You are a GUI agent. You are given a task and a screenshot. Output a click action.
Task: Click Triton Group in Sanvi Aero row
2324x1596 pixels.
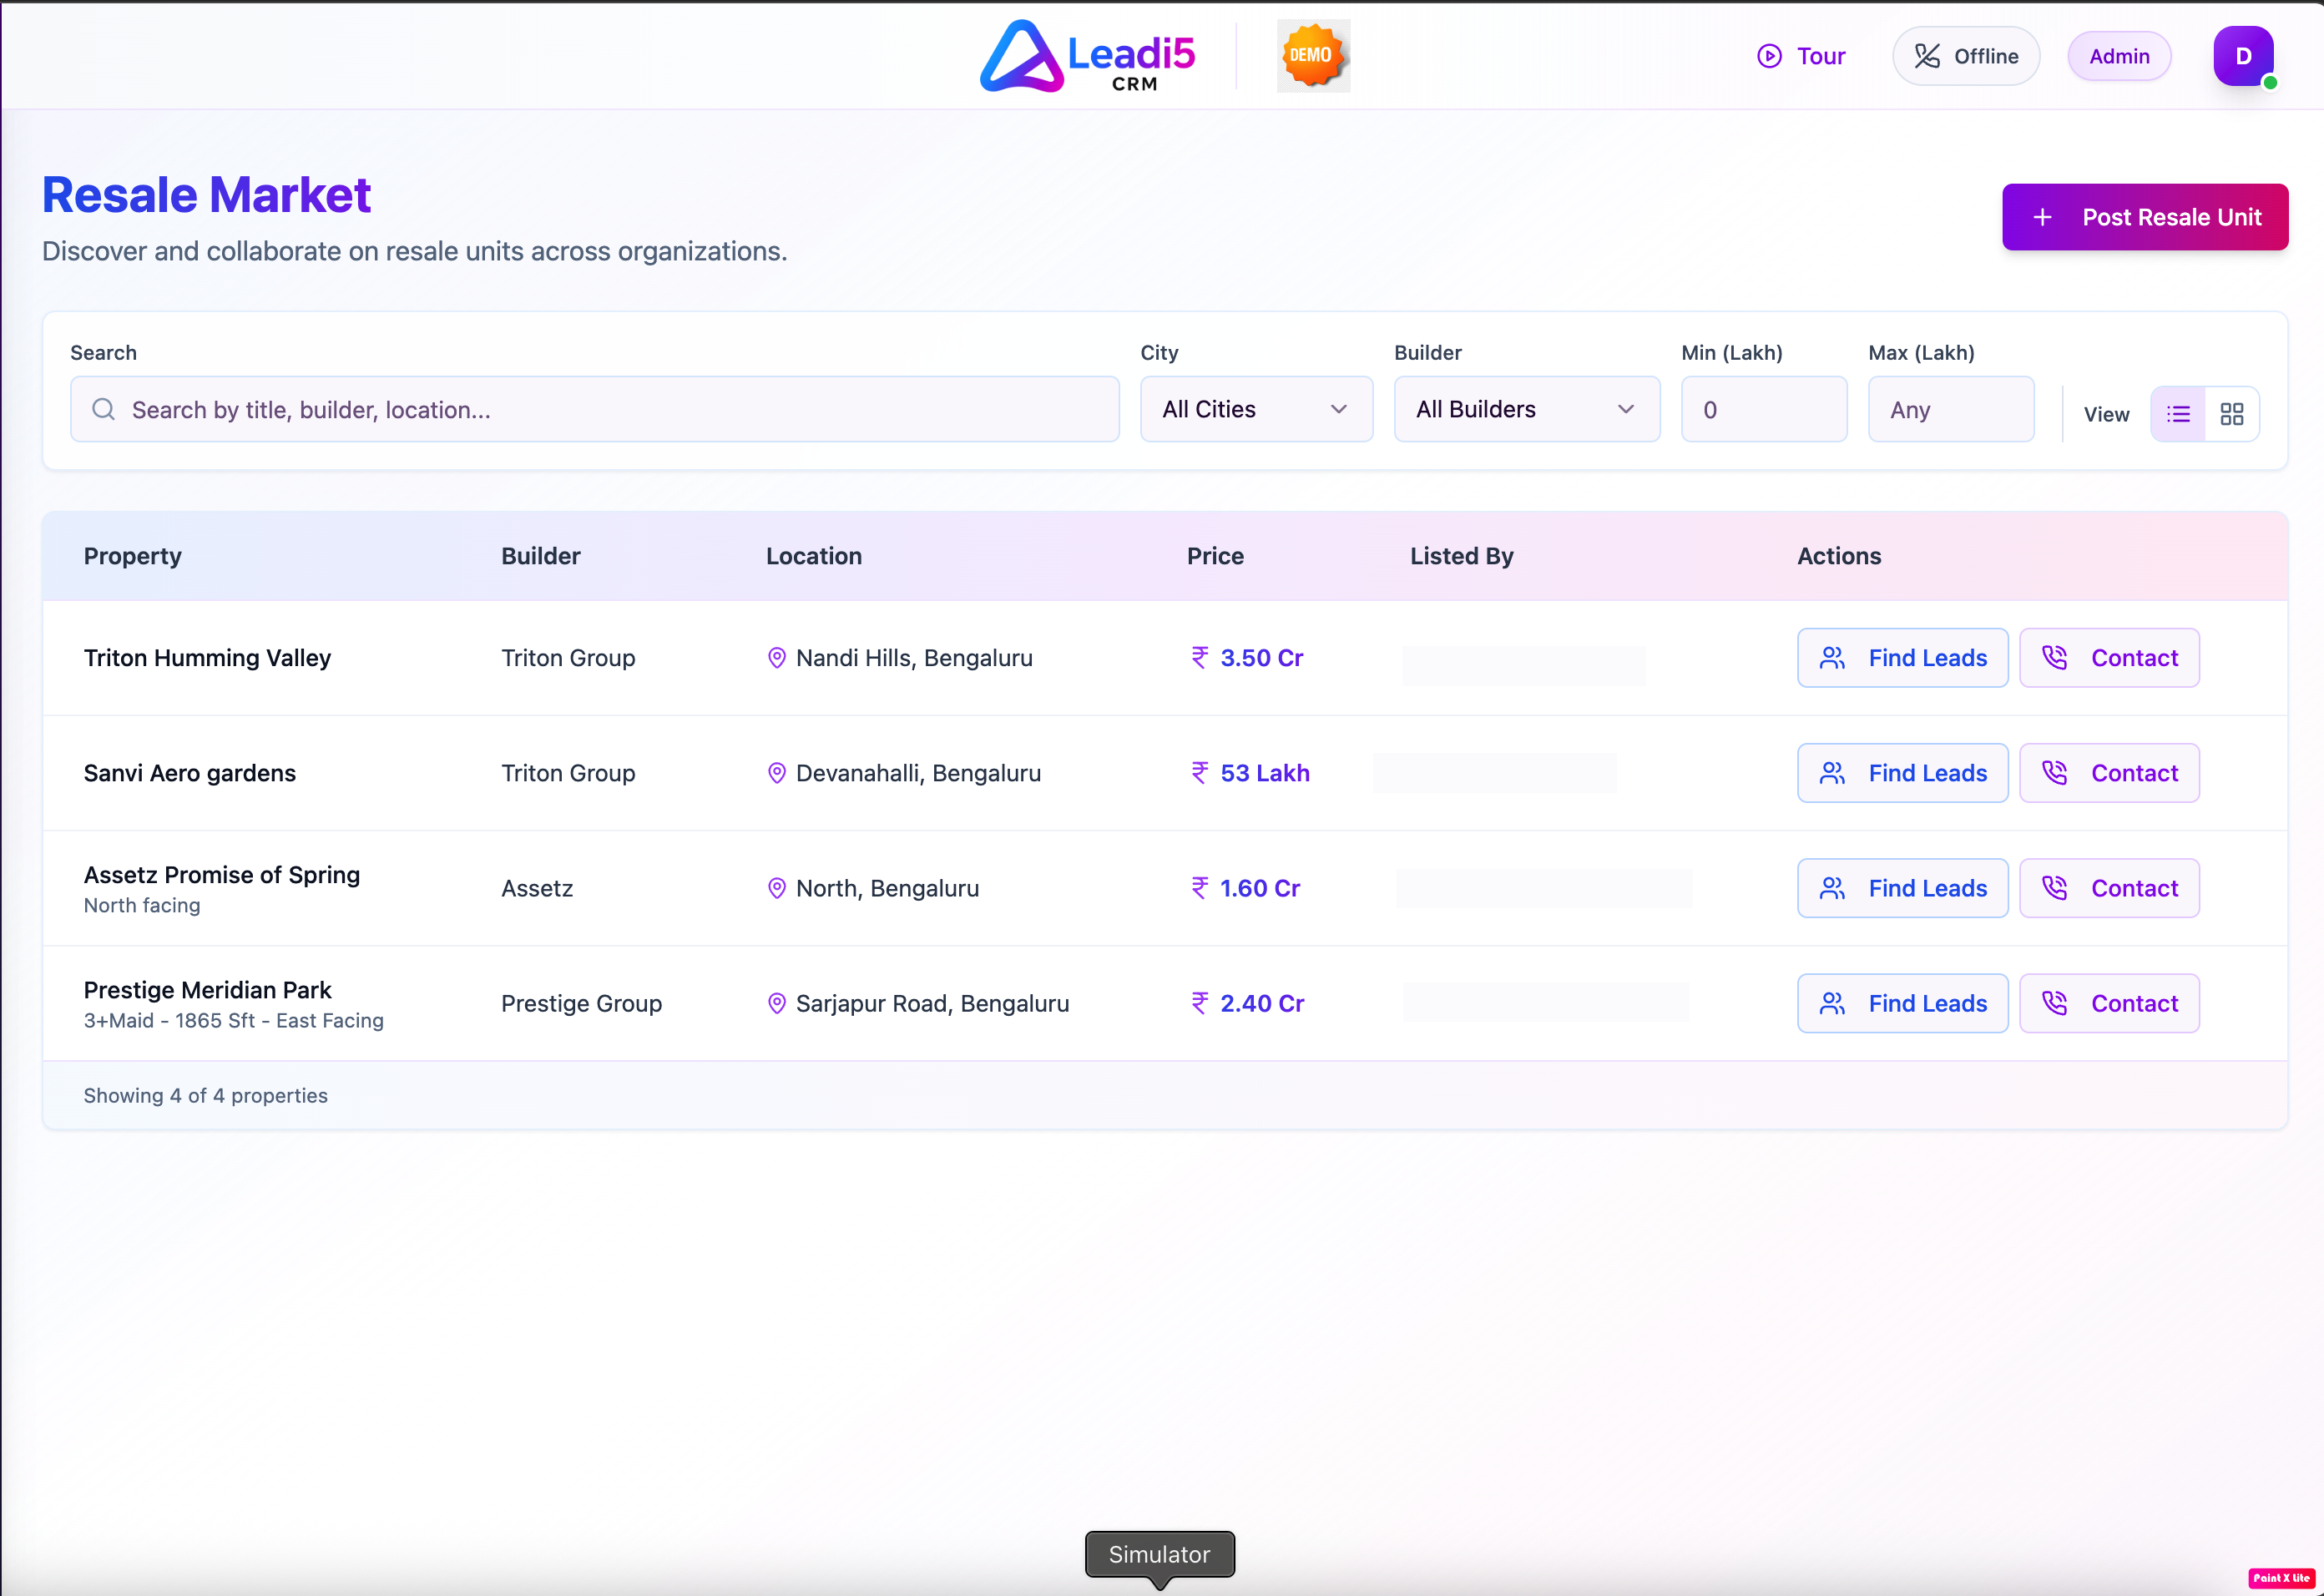pos(568,773)
